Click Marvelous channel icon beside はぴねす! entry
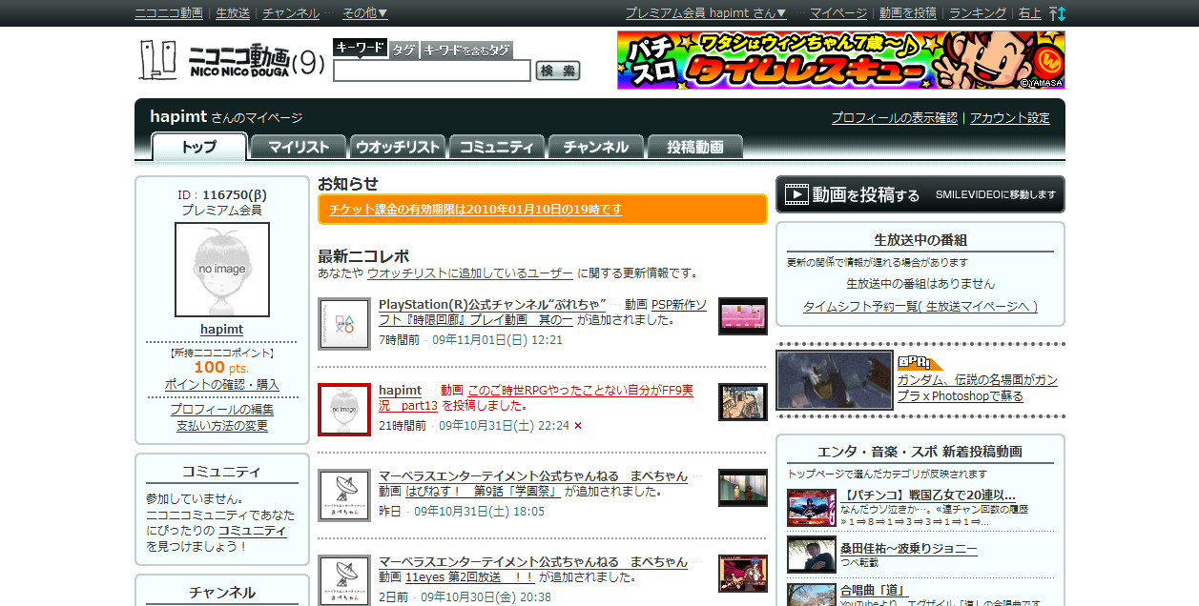 344,495
